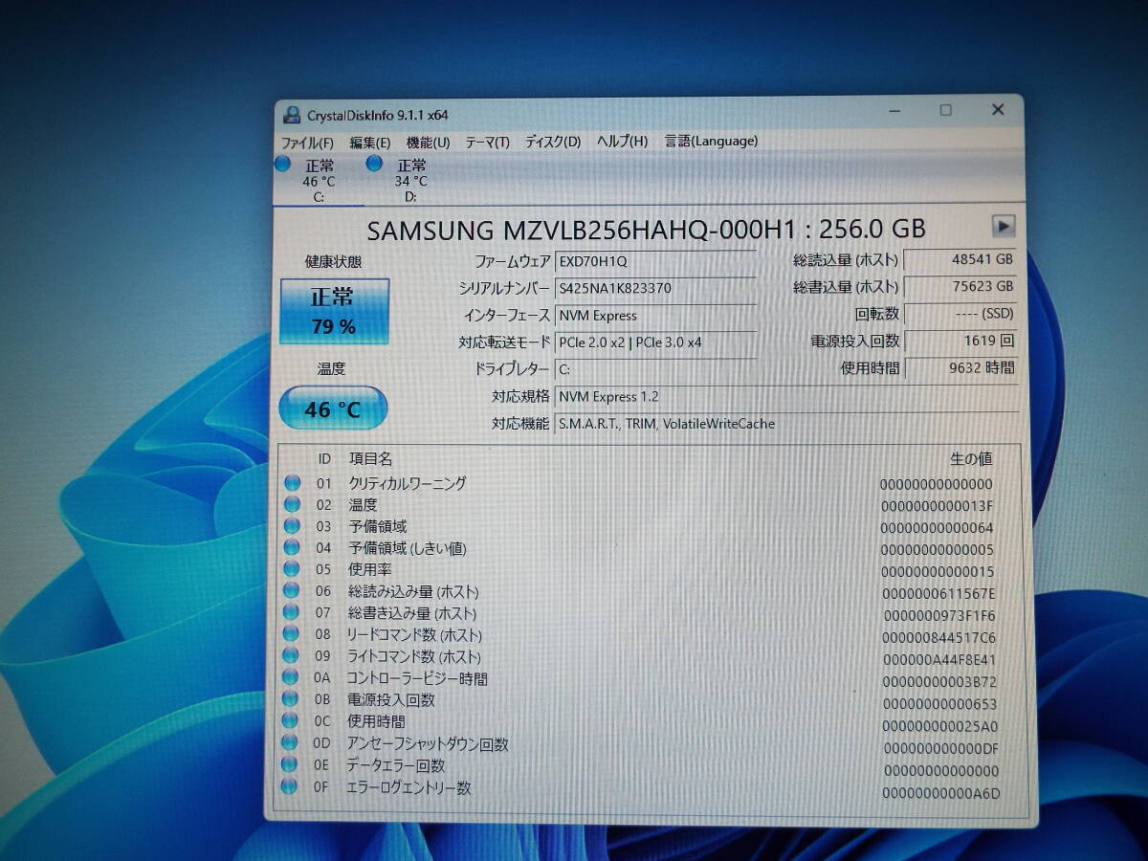Click the interface field NVM Express
The height and width of the screenshot is (861, 1148).
point(655,315)
